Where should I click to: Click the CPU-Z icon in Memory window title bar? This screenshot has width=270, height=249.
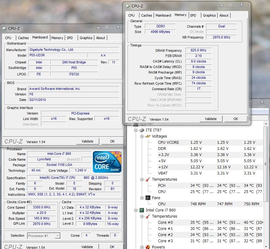[x=127, y=6]
